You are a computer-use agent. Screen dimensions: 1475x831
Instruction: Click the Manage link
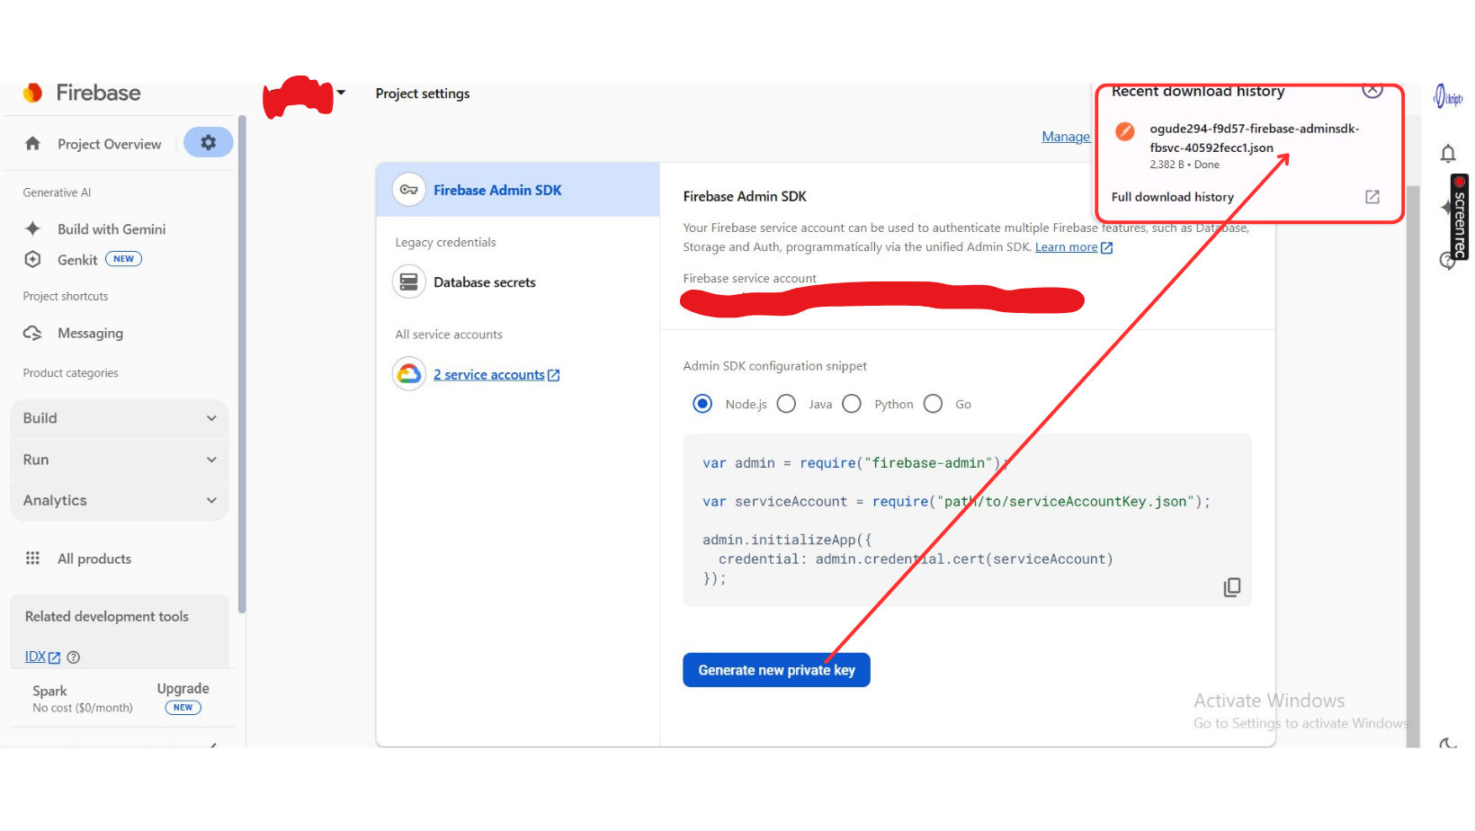point(1066,137)
